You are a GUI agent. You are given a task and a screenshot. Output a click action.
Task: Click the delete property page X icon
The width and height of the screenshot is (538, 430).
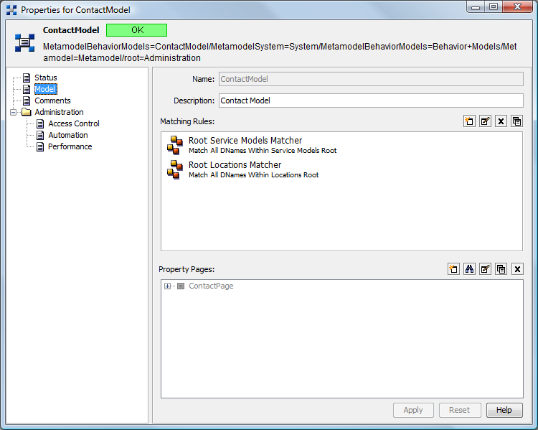[x=517, y=269]
